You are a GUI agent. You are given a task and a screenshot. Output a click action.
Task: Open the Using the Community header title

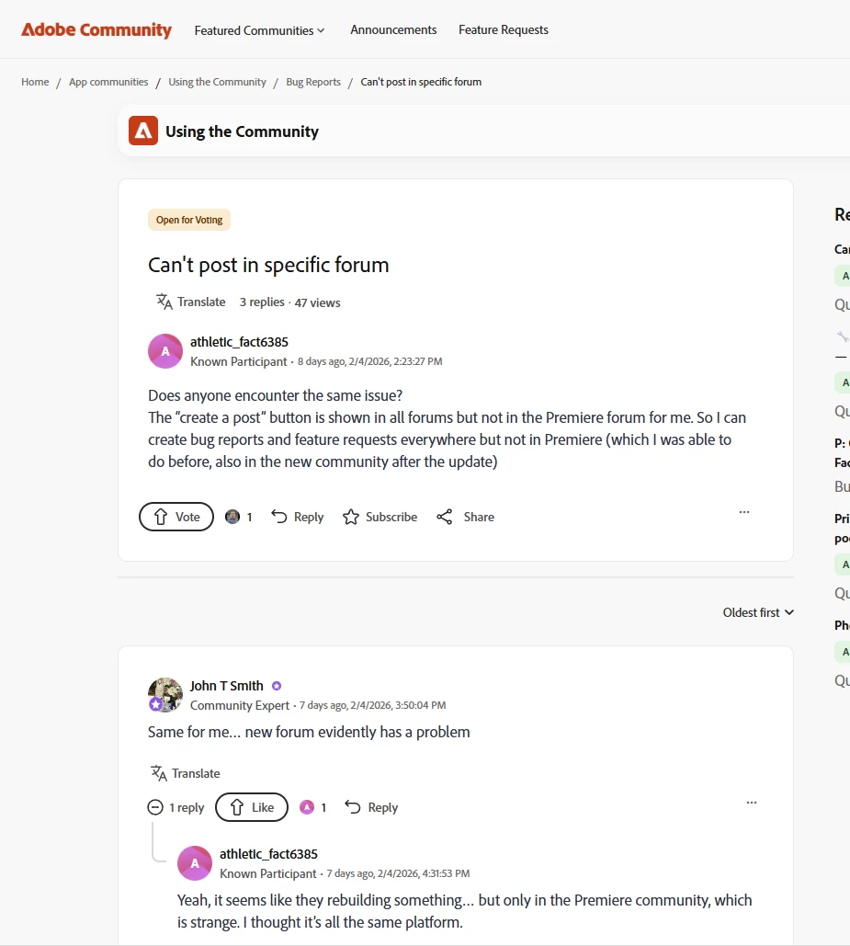pyautogui.click(x=243, y=131)
